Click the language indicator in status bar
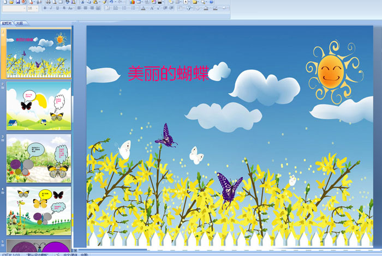 75,254
